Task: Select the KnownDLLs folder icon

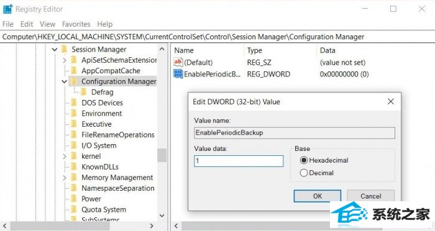Action: [x=74, y=166]
